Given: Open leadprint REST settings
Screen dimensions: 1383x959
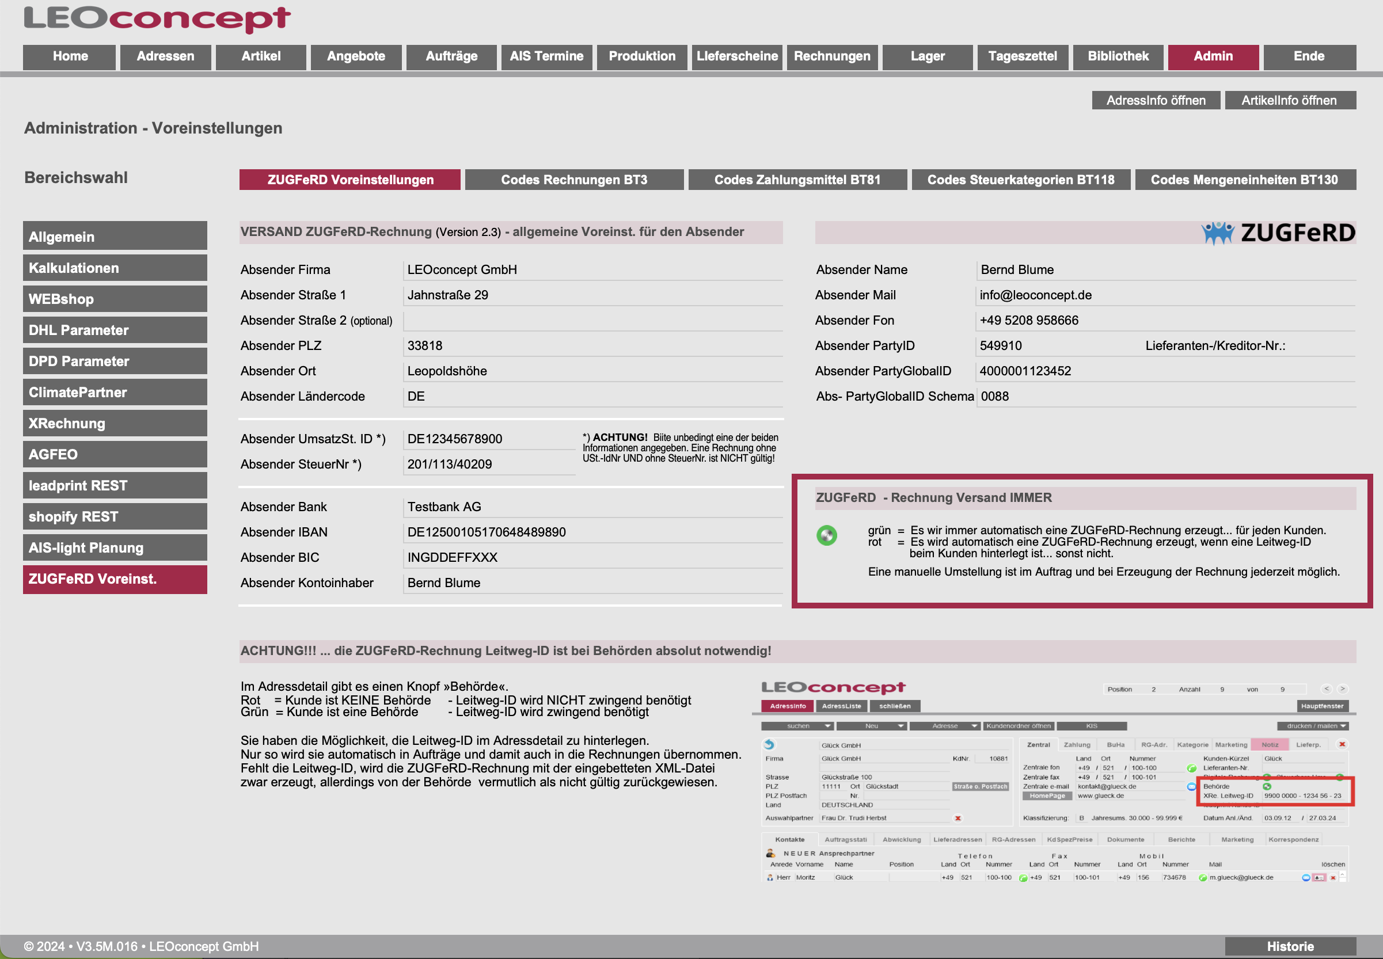Looking at the screenshot, I should tap(115, 485).
